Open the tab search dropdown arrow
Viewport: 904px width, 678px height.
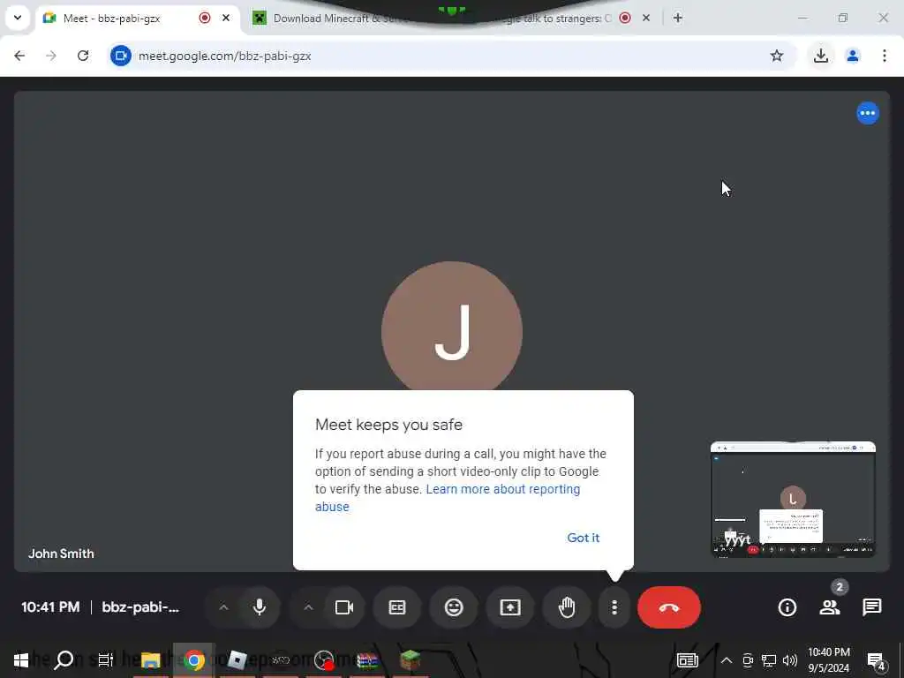(x=18, y=18)
